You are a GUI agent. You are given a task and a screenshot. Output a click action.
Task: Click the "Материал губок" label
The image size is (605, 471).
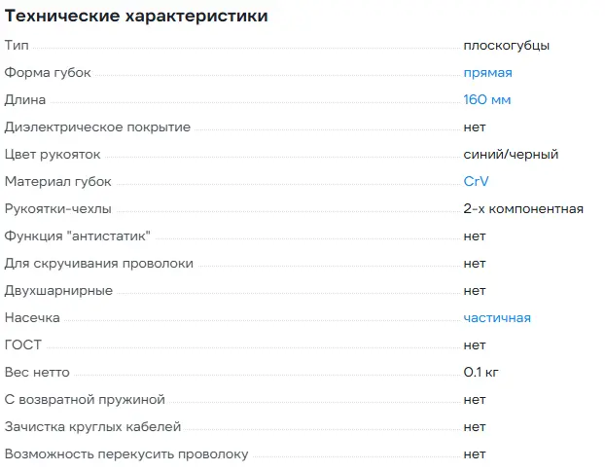[57, 181]
